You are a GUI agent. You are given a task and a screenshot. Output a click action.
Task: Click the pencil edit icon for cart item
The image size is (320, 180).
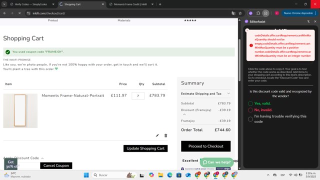coord(157,135)
